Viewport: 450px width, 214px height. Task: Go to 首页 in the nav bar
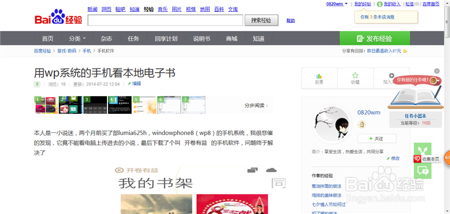point(48,38)
